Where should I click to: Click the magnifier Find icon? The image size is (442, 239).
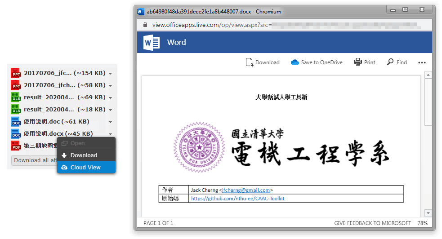(x=390, y=62)
